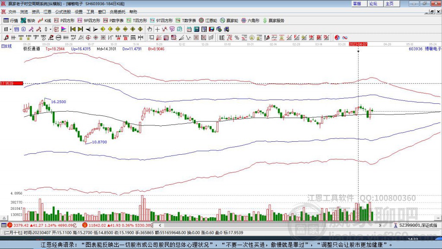
Task: Click the 客服 button
Action: pos(357,3)
